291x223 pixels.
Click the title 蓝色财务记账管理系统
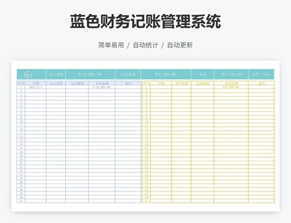145,22
